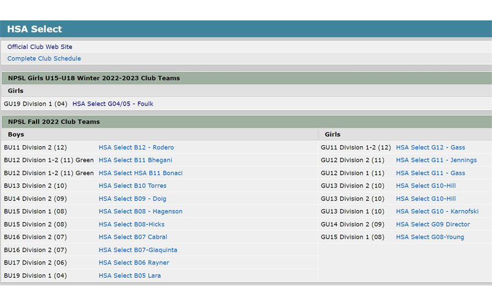Select the HSA Select B05 Lara link
Screen dimensions: 492x305
tap(130, 276)
